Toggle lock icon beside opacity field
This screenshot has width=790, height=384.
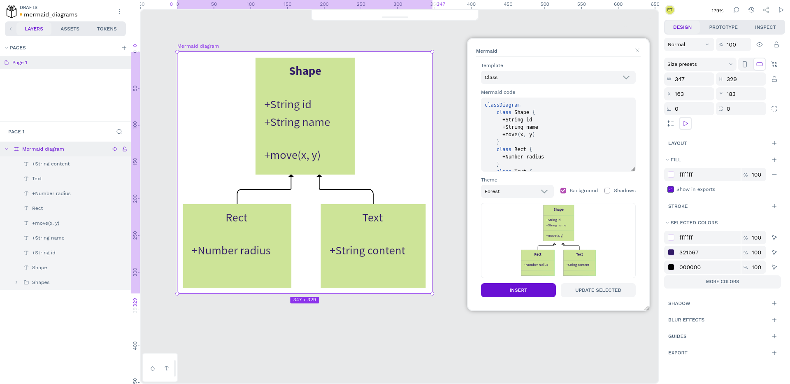[776, 44]
